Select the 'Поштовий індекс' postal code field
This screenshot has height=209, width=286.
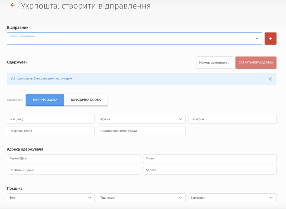point(73,170)
